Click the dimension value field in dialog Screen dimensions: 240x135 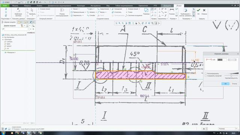click(222, 60)
